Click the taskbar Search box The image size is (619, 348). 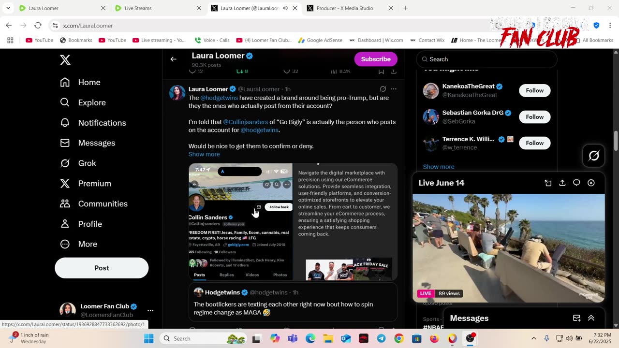203,338
